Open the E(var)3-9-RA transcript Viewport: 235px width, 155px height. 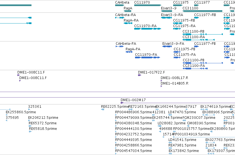click(166, 18)
